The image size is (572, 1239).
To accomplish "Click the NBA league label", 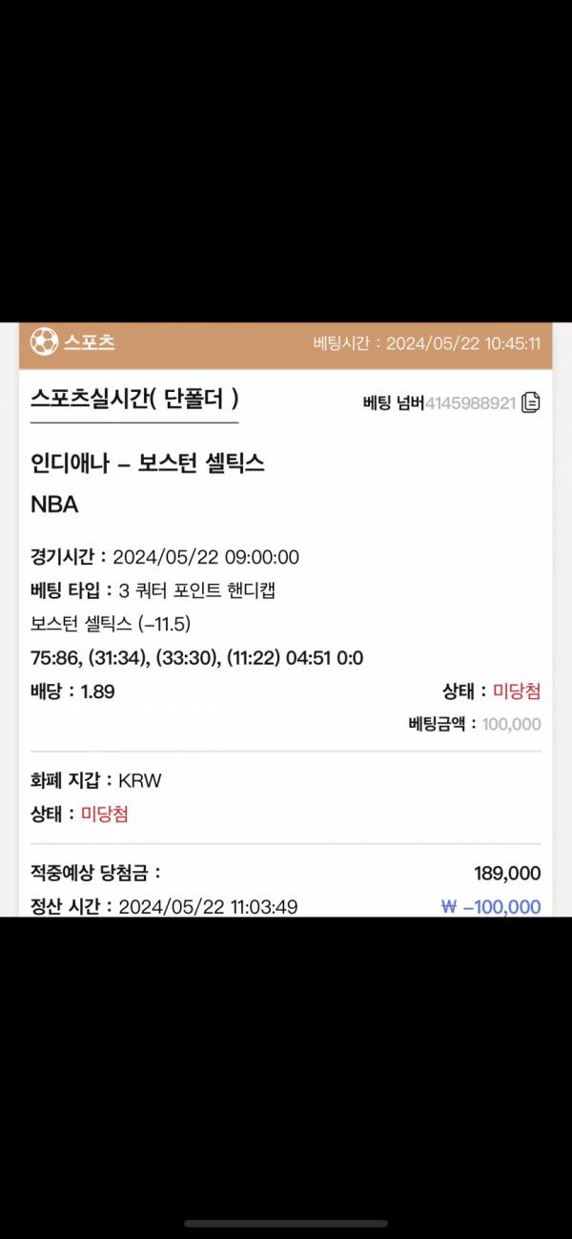I will (x=54, y=506).
